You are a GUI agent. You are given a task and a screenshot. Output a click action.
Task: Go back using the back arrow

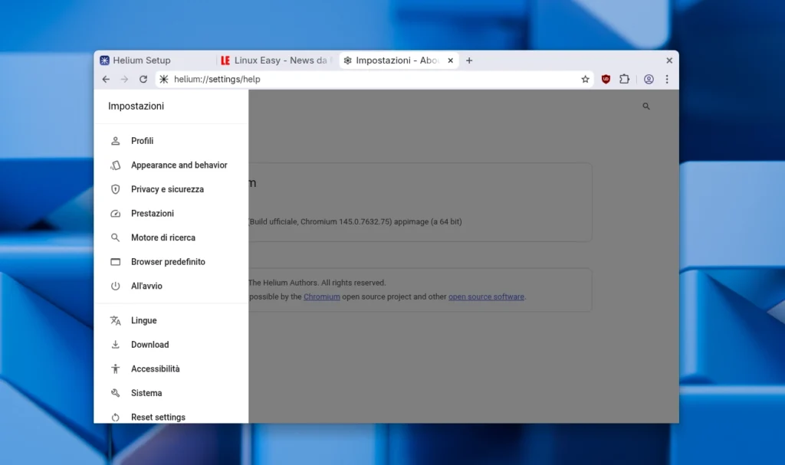(106, 79)
